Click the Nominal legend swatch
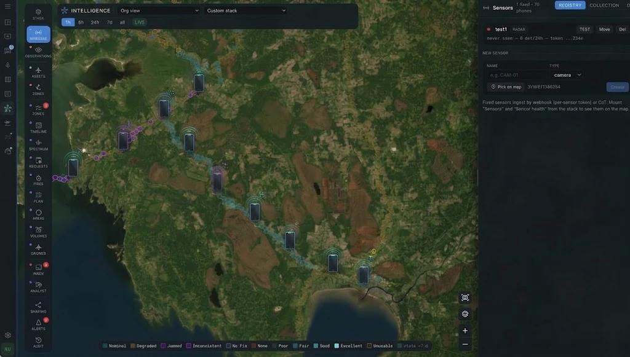630x357 pixels. (x=105, y=346)
